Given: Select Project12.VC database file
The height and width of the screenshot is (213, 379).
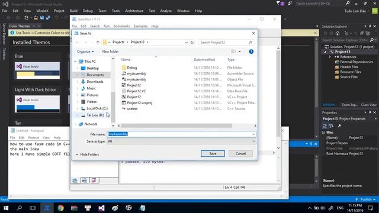Looking at the screenshot, I should pos(136,91).
